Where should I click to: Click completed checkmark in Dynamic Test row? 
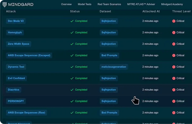tap(72, 67)
